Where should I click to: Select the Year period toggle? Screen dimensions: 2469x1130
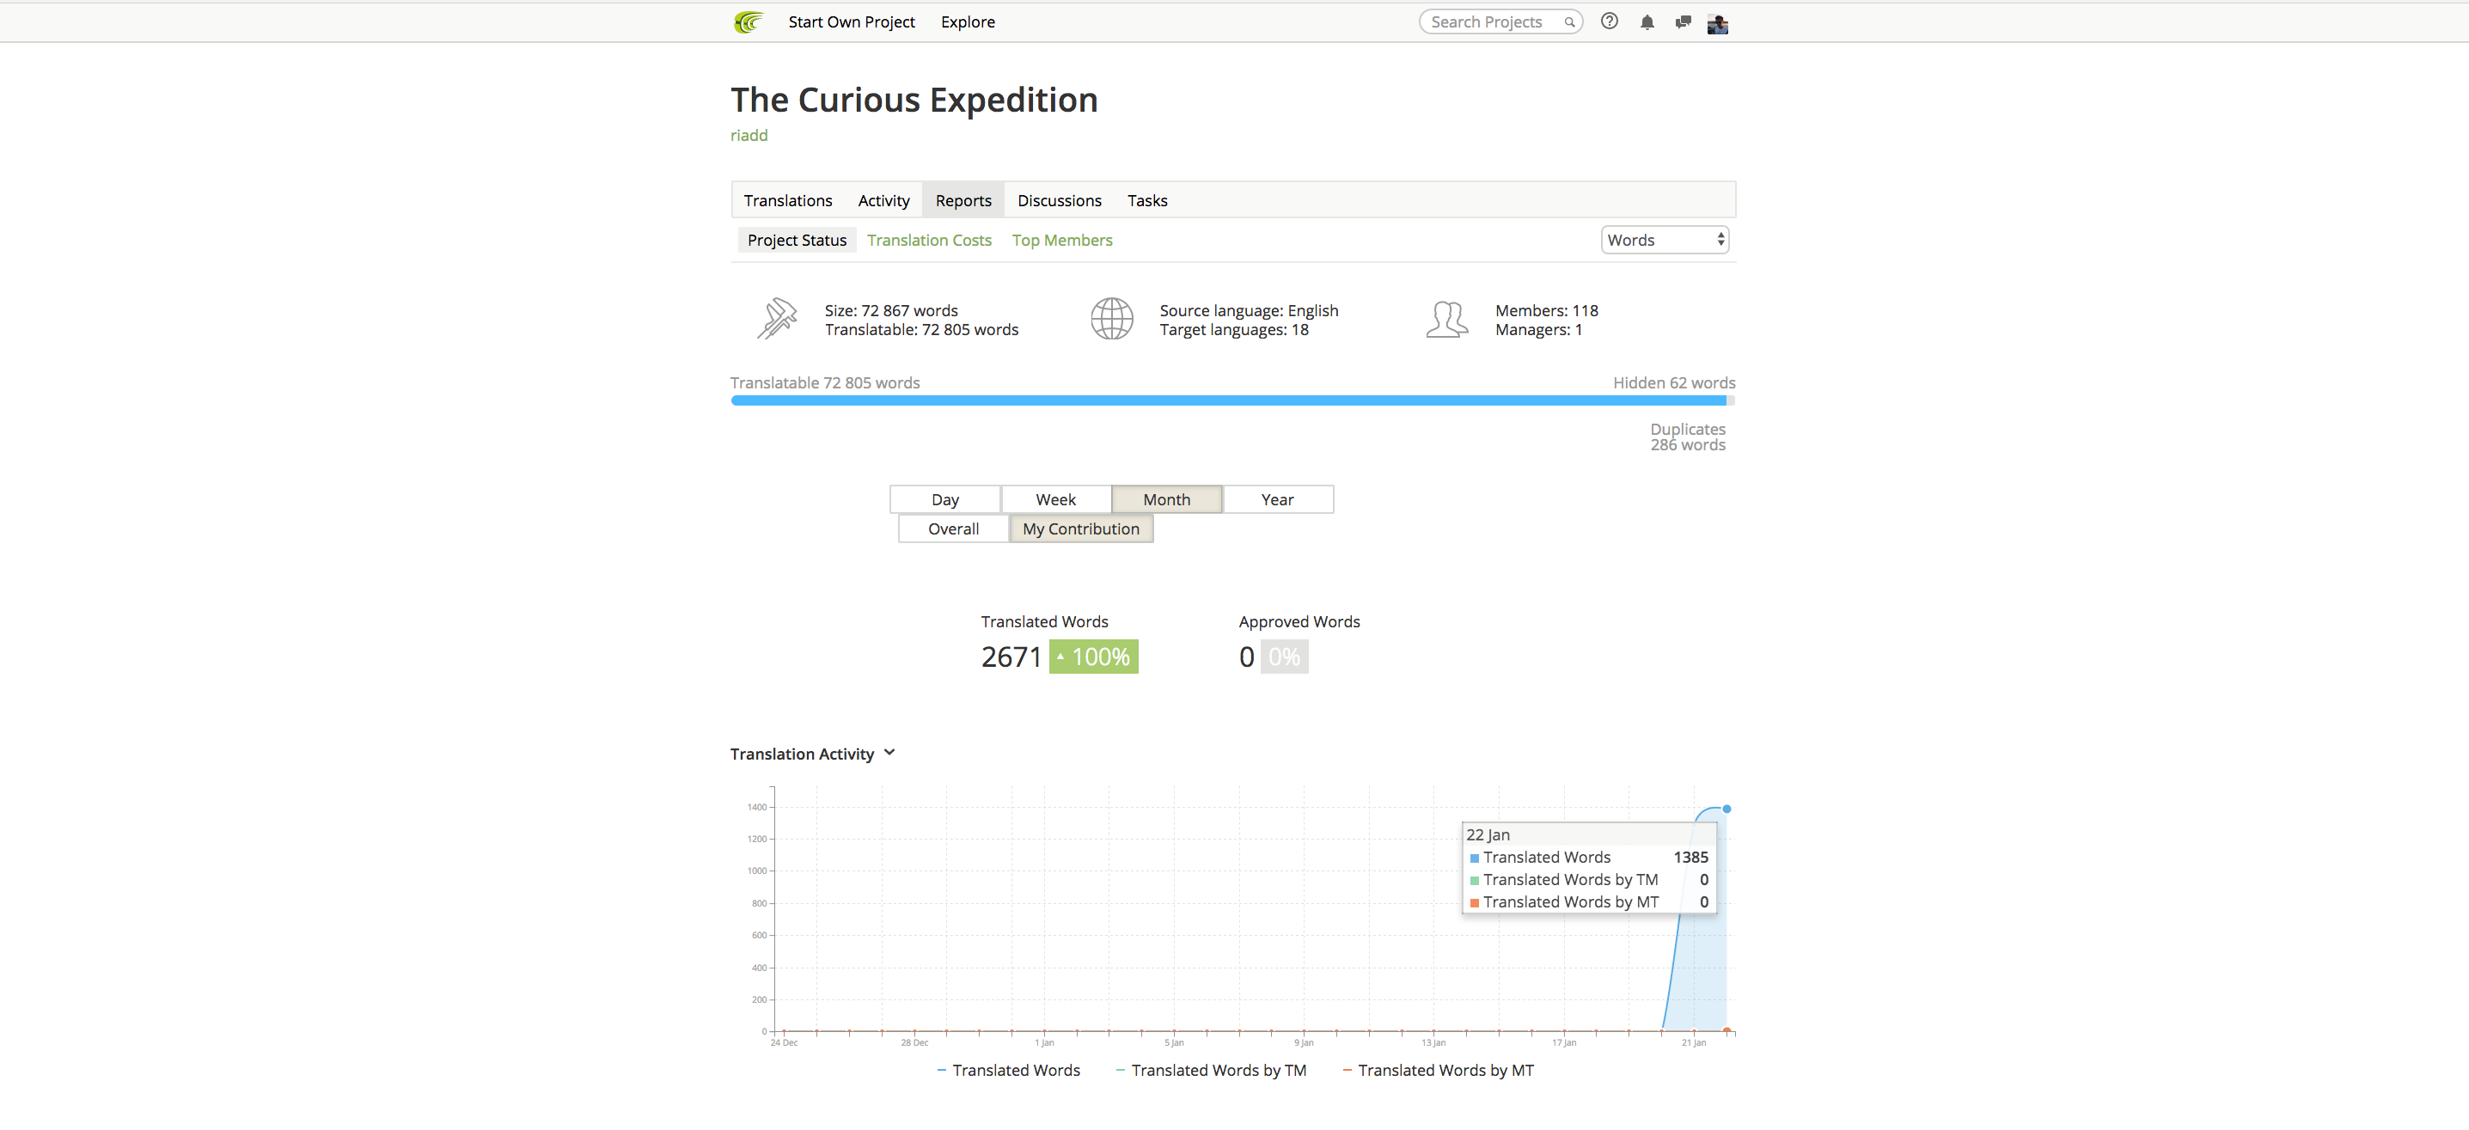point(1278,499)
